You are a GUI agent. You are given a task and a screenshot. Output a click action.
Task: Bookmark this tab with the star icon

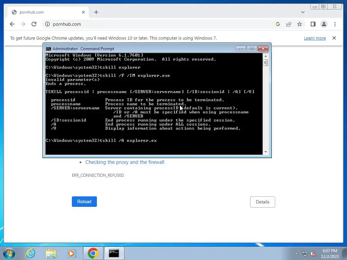[x=300, y=24]
